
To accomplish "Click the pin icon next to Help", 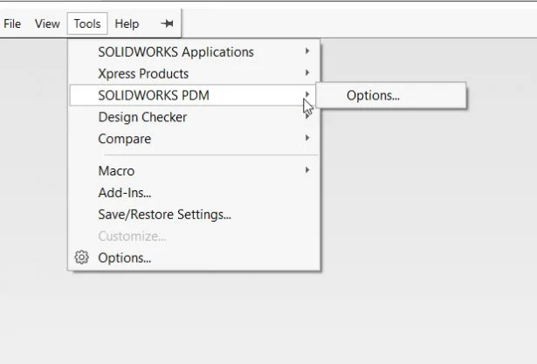I will point(167,24).
